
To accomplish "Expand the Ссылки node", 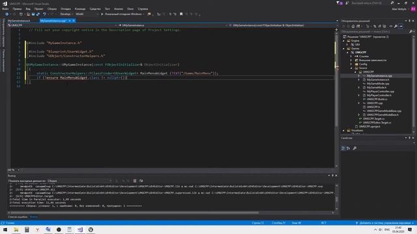I will [x=351, y=57].
